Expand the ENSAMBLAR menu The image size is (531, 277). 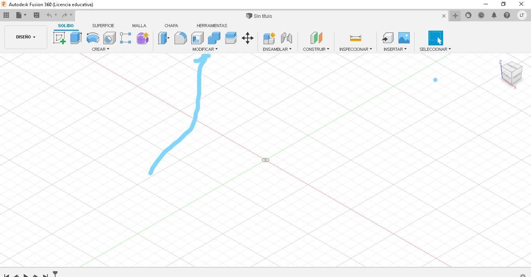[277, 49]
